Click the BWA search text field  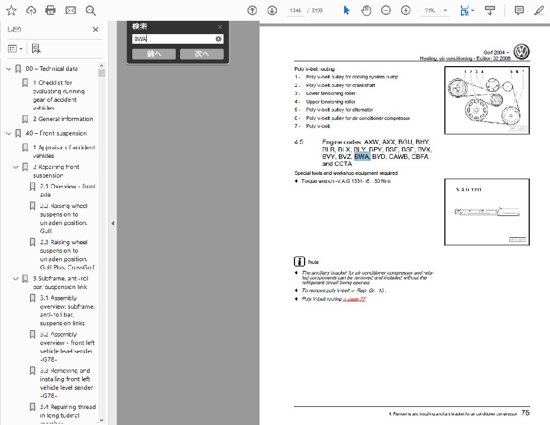(x=173, y=39)
